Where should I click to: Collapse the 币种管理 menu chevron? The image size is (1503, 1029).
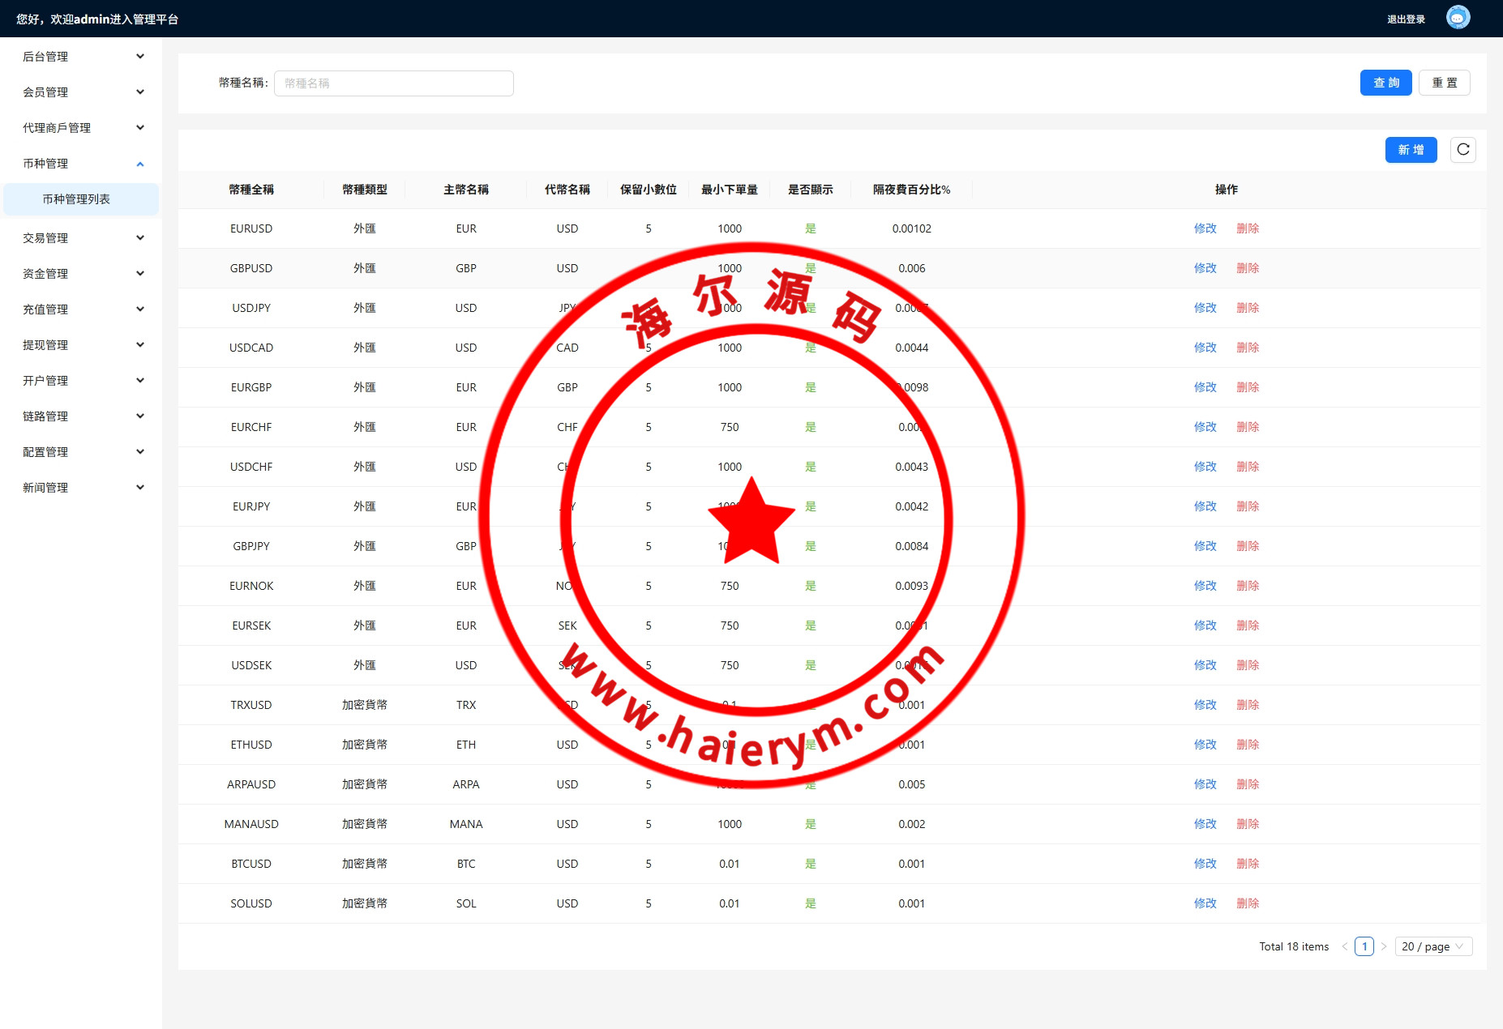(140, 164)
